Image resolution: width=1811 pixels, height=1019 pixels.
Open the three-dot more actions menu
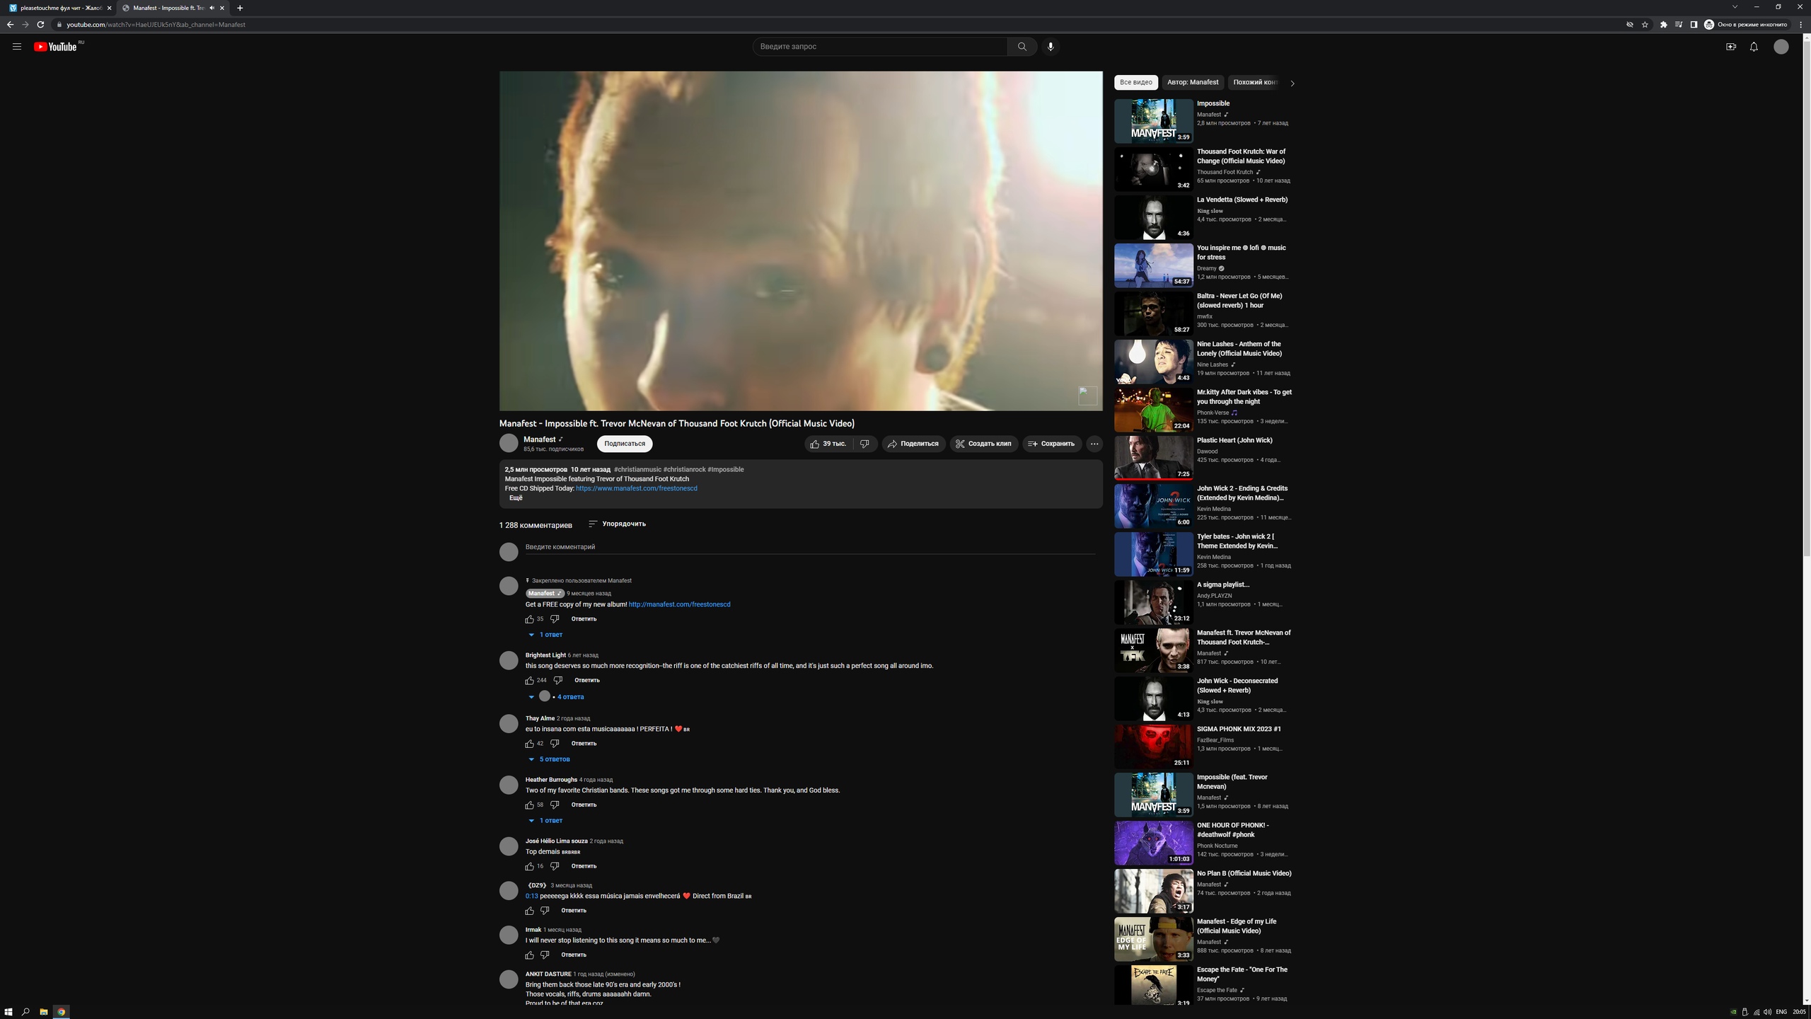pos(1094,444)
